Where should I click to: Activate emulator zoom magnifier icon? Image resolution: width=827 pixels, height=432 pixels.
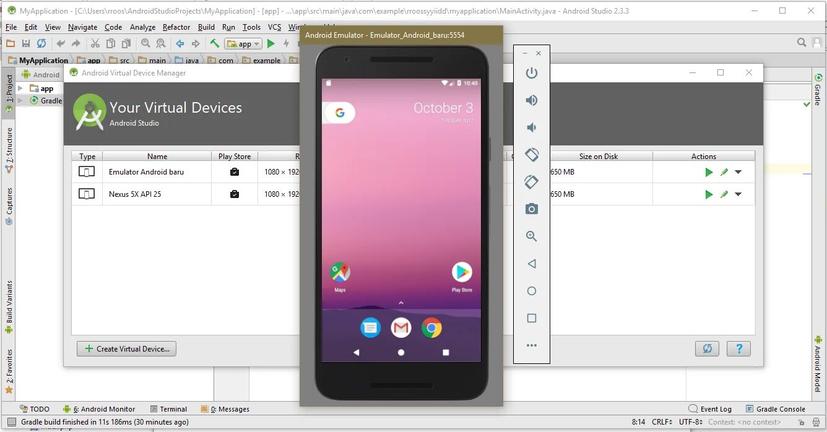tap(532, 236)
